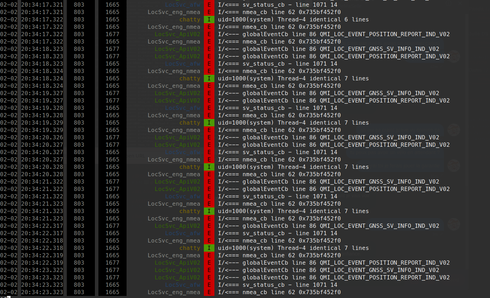Click green I badge at 20:34:18.324 chatty row
This screenshot has width=490, height=298.
click(209, 79)
